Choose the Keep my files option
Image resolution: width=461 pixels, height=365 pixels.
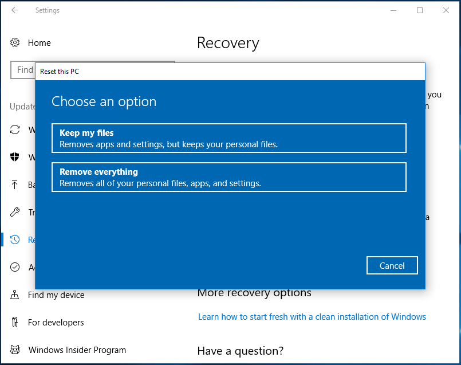[x=229, y=138]
